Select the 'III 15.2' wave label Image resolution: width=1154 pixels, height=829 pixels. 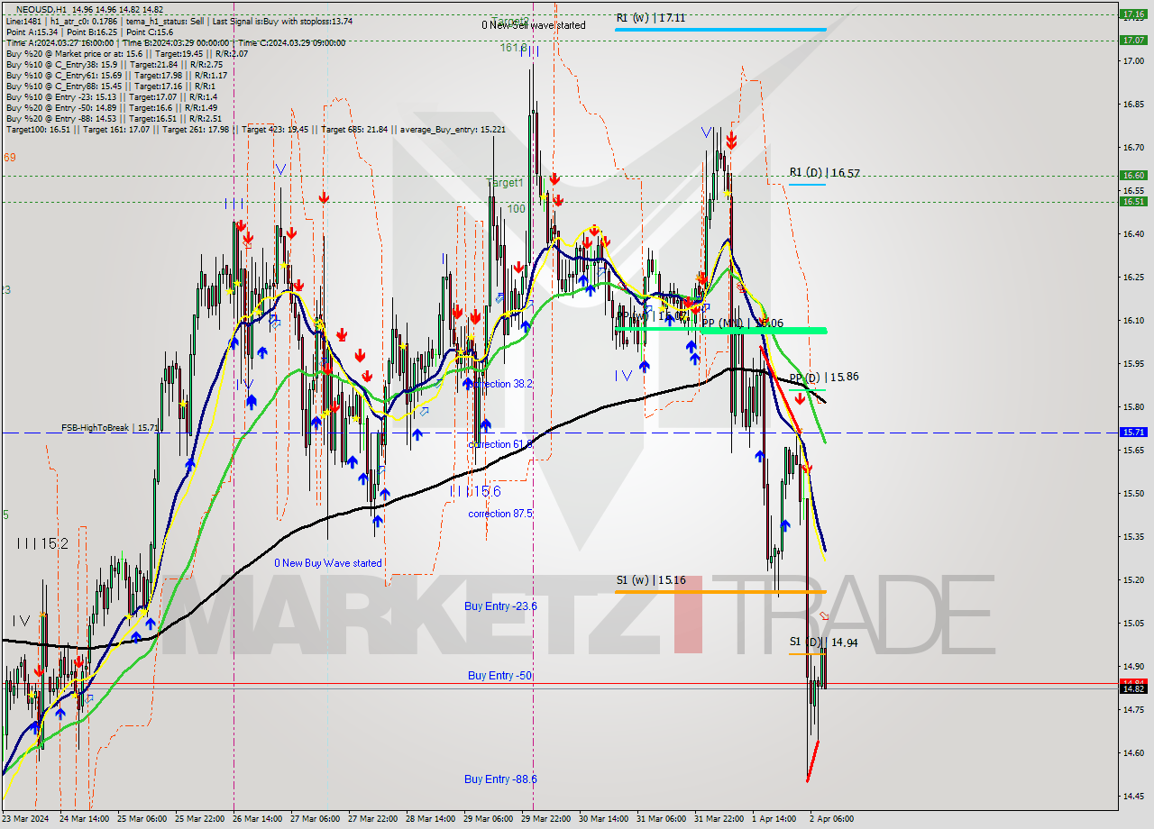41,544
